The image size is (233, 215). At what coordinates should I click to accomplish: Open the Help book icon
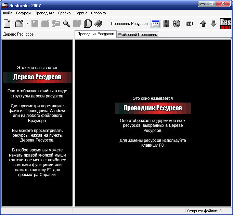pos(99,24)
